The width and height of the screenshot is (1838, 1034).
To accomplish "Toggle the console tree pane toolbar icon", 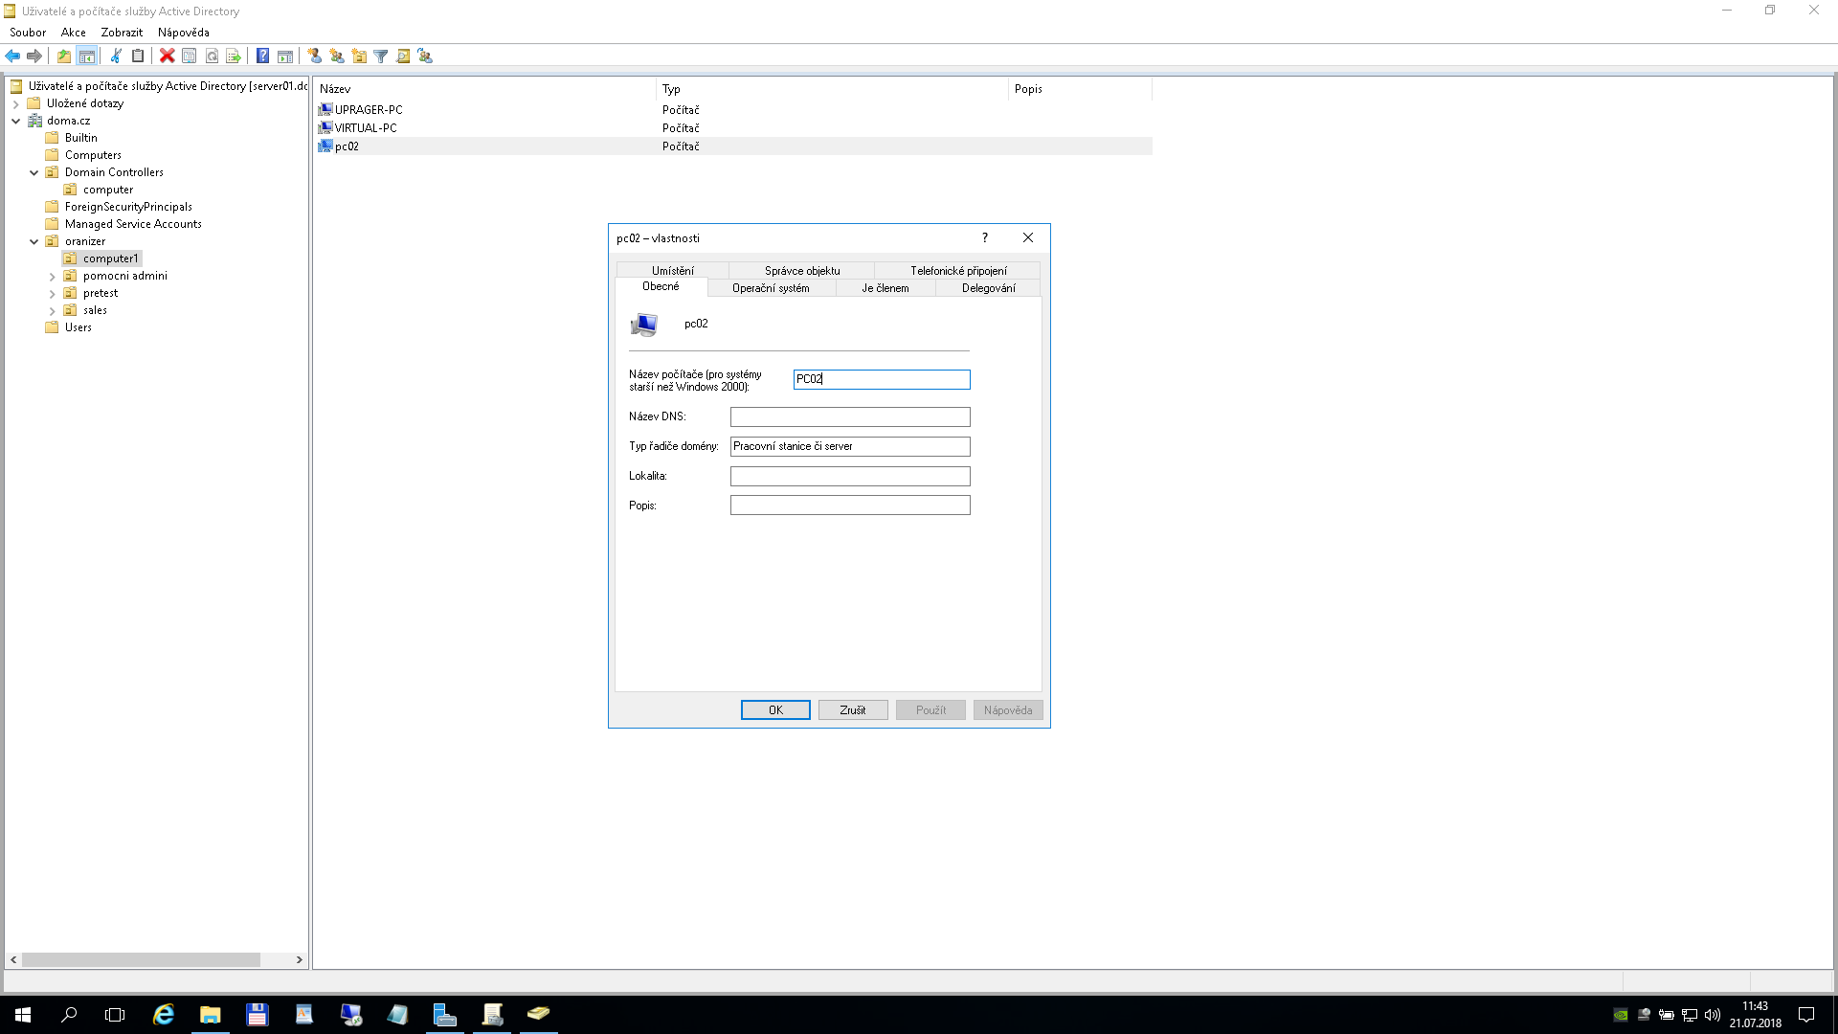I will click(87, 56).
